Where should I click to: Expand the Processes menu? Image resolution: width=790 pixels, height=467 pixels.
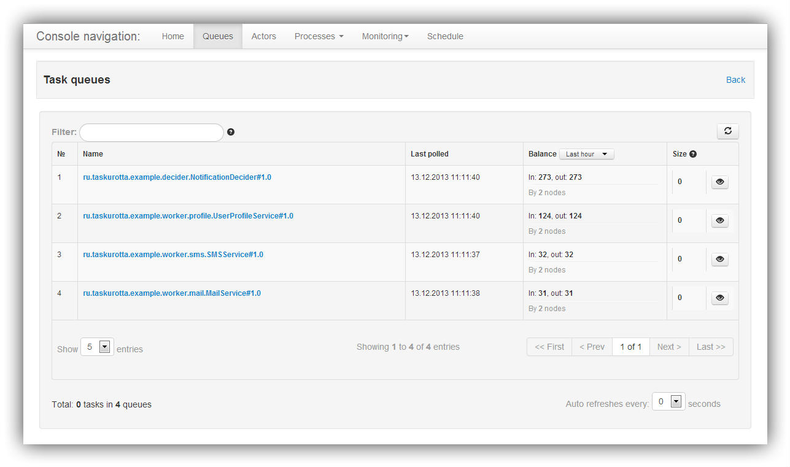(319, 36)
